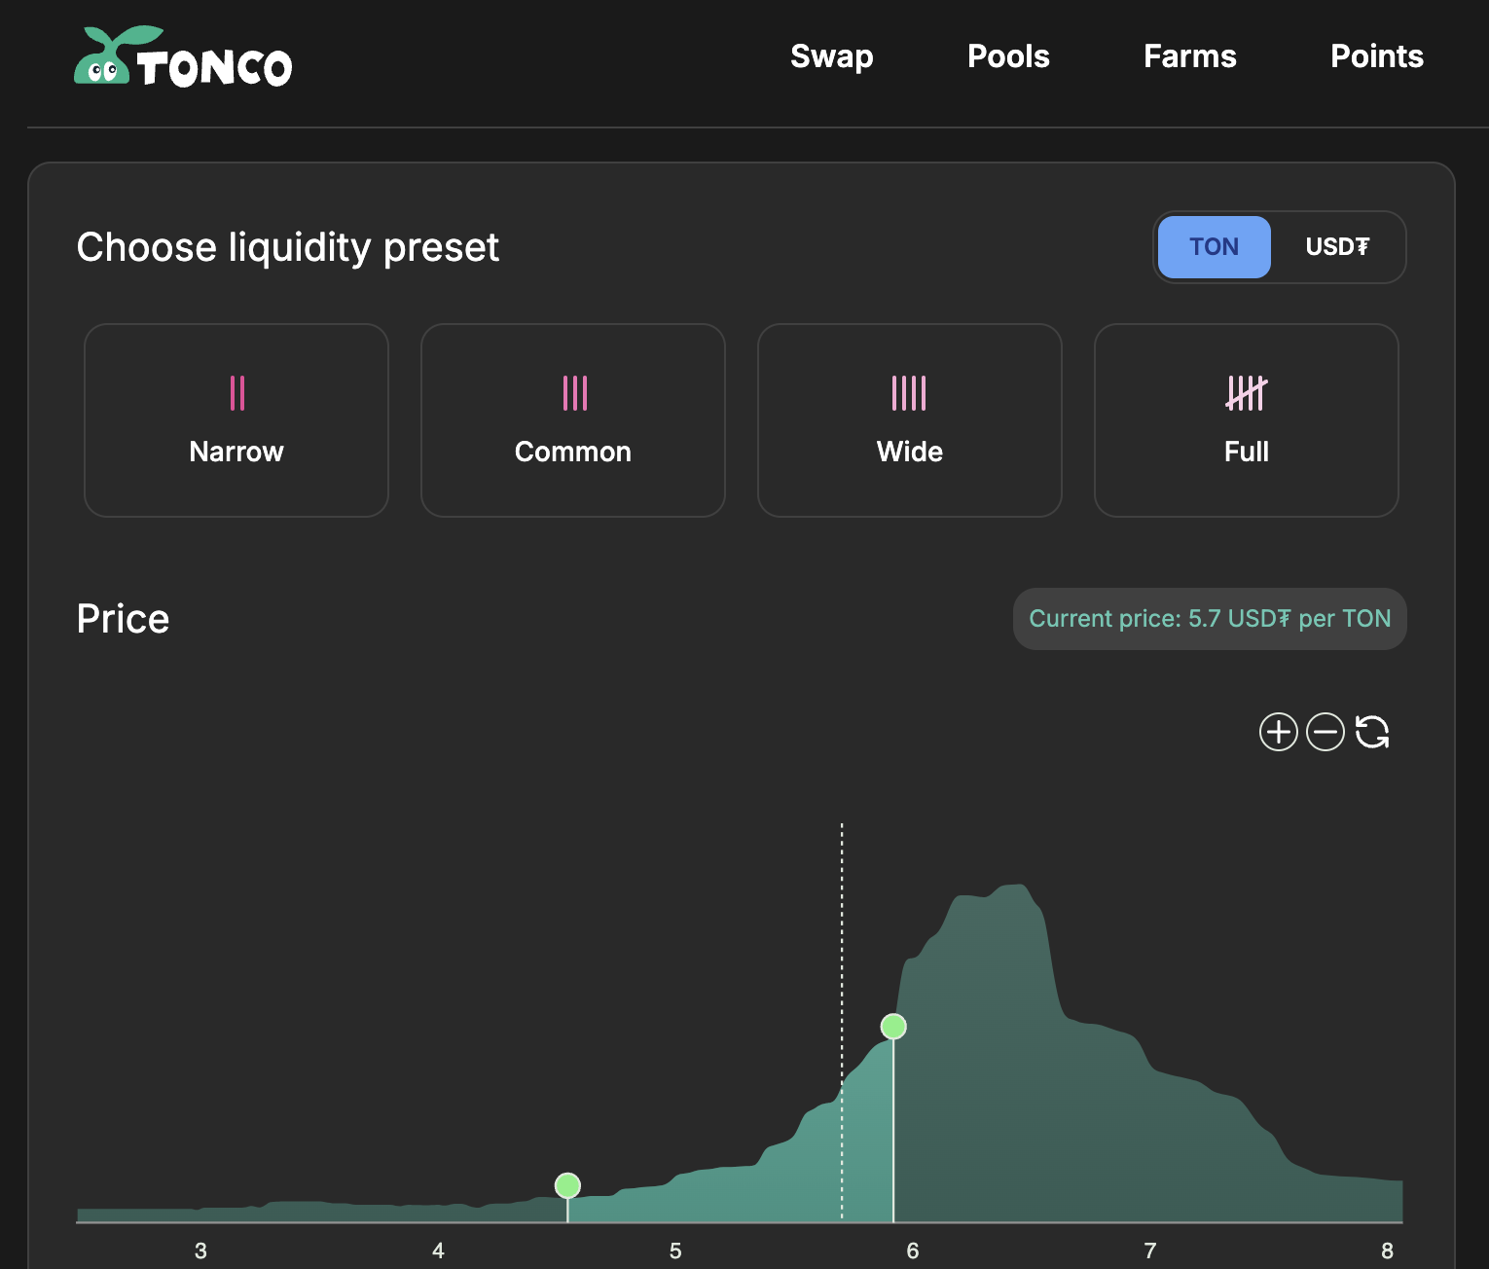Screen dimensions: 1489x1269
Task: Select the Narrow liquidity preset
Action: tap(236, 420)
